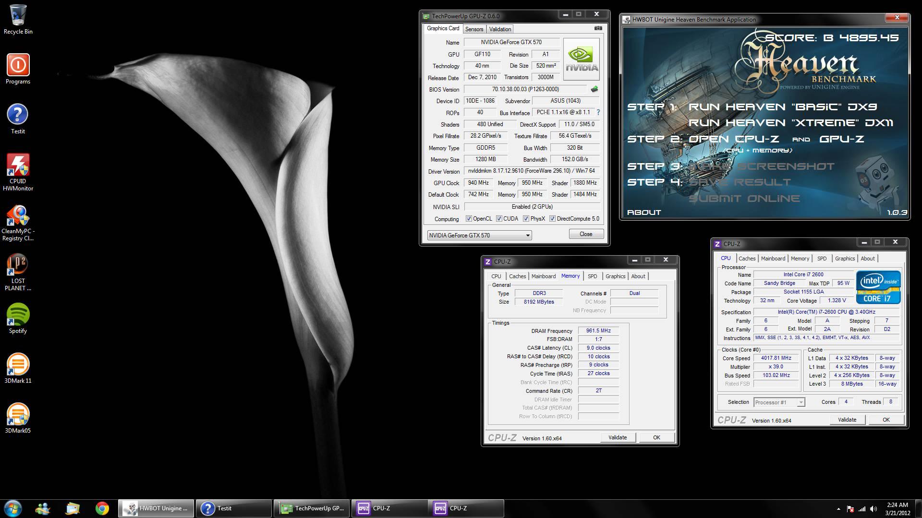Open the Processor #1 selection dropdown
Viewport: 922px width, 518px height.
coord(779,402)
